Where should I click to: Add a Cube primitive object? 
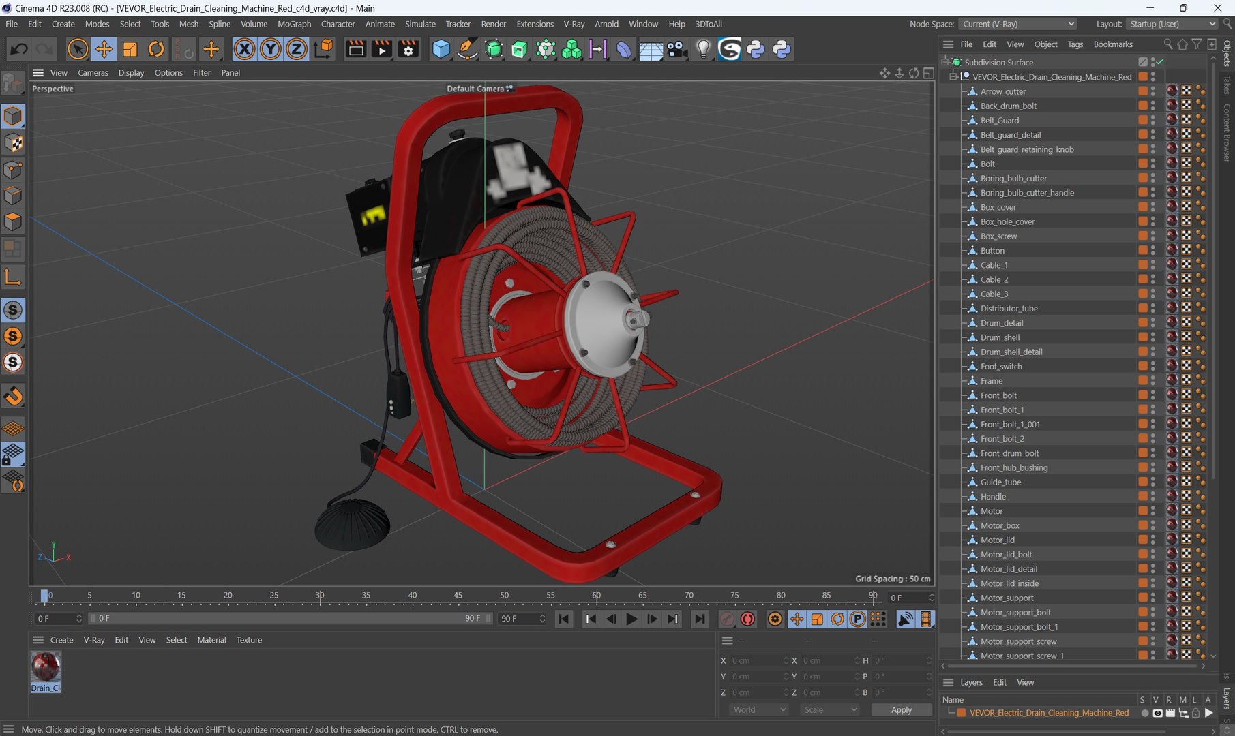click(x=441, y=49)
